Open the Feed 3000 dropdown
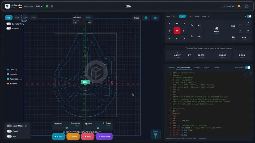The image size is (255, 143). pos(205,16)
